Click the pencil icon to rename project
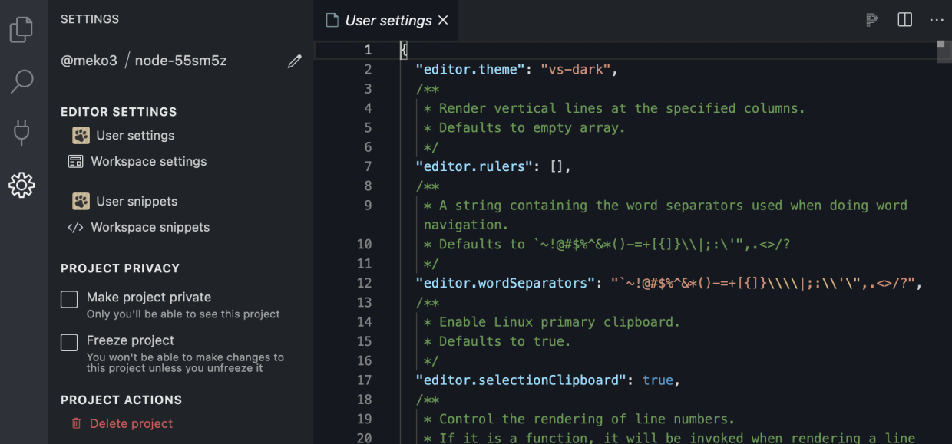Screen dimensions: 952x444 click(x=295, y=61)
